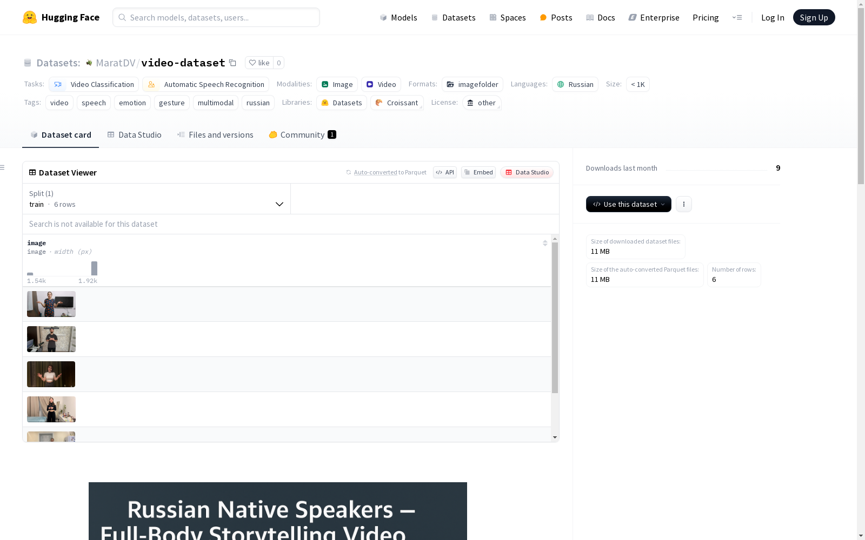Go to Pricing page

[x=706, y=17]
